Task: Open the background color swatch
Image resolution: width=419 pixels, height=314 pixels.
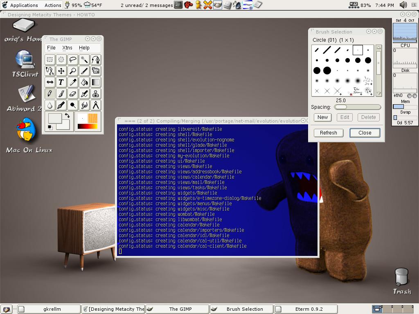Action: [x=66, y=126]
